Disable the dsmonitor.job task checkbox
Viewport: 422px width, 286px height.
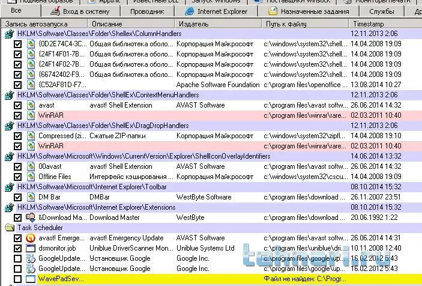pos(18,248)
